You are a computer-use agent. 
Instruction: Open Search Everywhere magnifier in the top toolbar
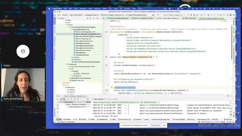[228, 15]
